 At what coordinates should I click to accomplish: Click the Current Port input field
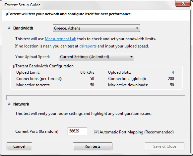click(x=77, y=131)
